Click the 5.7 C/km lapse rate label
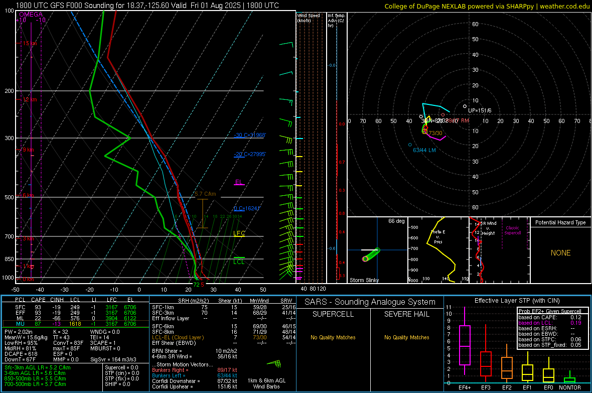The width and height of the screenshot is (592, 393). (205, 194)
